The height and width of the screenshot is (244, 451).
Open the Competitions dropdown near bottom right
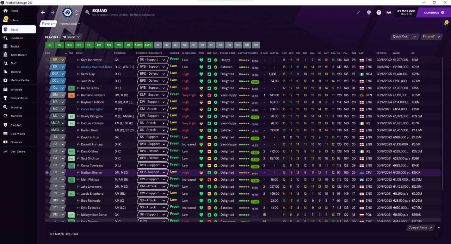point(420,227)
